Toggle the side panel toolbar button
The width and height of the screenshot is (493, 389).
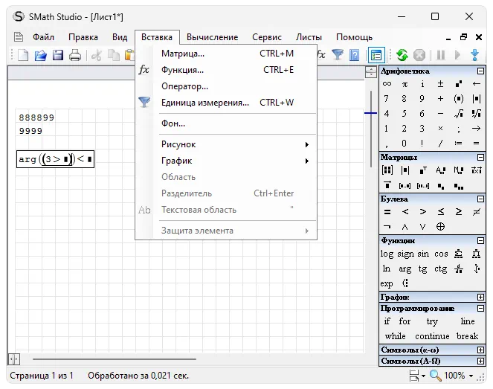coord(376,55)
